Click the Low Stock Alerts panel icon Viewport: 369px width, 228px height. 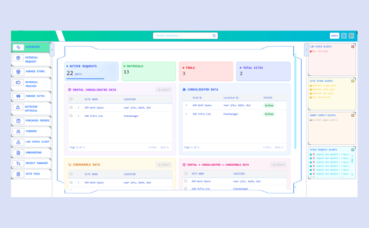pyautogui.click(x=353, y=47)
